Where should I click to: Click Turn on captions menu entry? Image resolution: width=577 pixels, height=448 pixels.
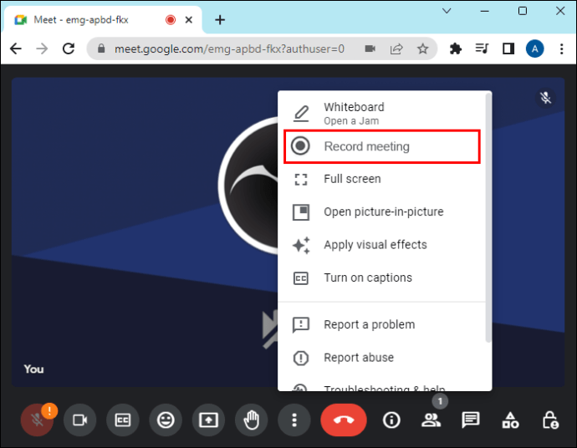(x=381, y=277)
